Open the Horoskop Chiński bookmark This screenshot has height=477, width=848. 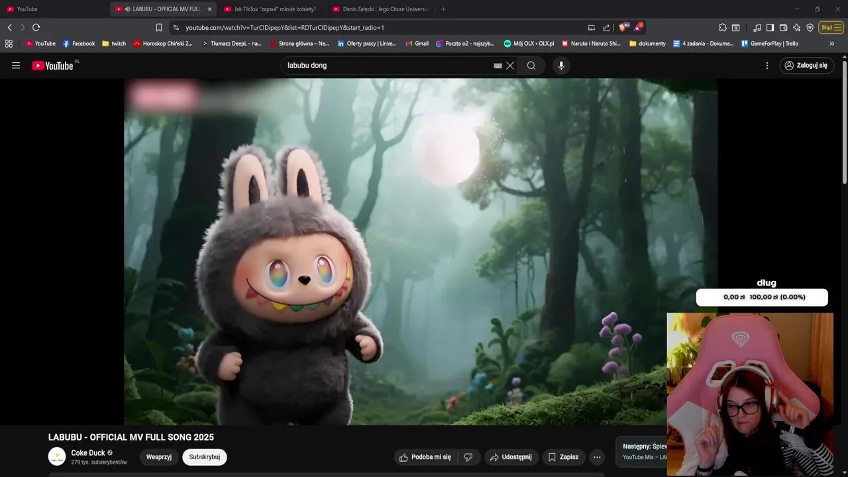pyautogui.click(x=163, y=44)
